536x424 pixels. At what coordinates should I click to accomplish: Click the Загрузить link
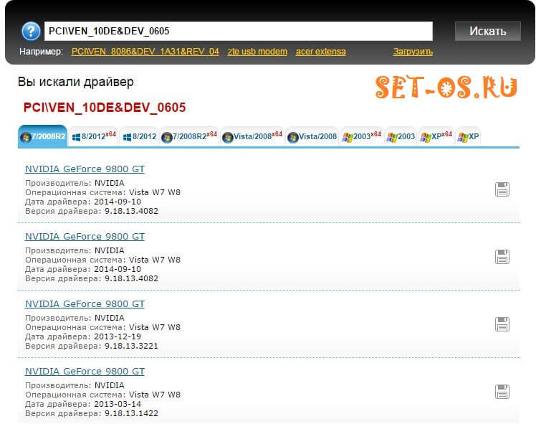coord(413,52)
